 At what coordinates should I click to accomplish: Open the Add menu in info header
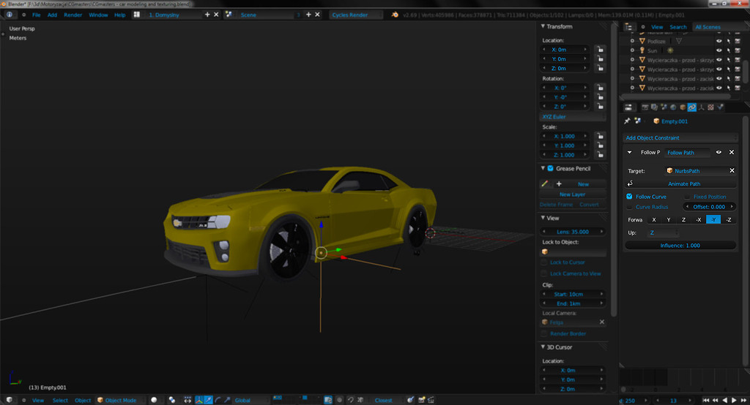[x=52, y=15]
